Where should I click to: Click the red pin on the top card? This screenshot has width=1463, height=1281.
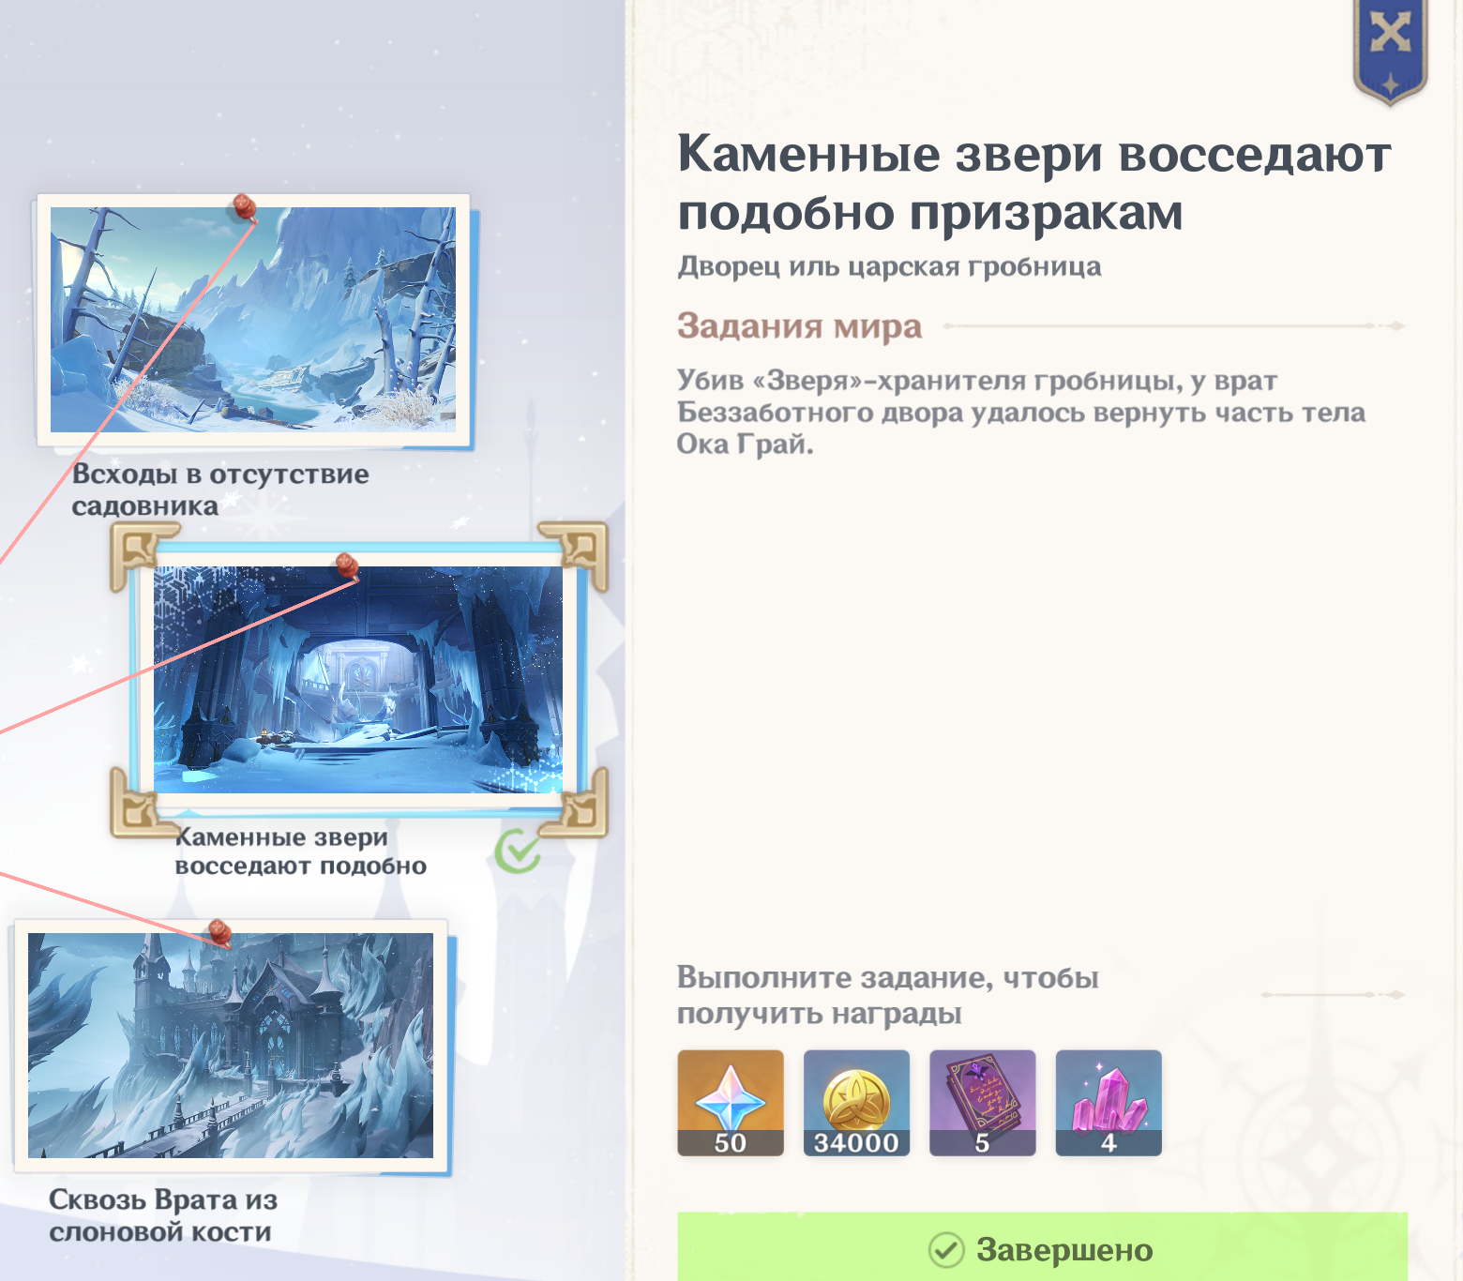[245, 208]
